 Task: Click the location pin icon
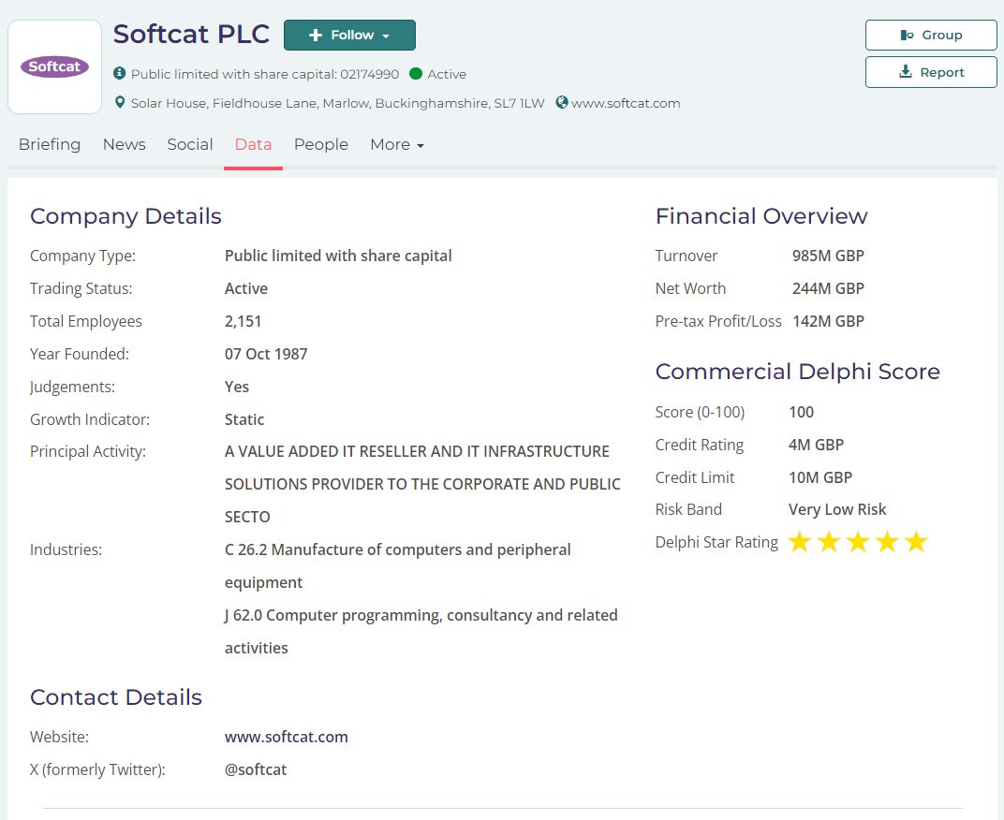pos(120,102)
